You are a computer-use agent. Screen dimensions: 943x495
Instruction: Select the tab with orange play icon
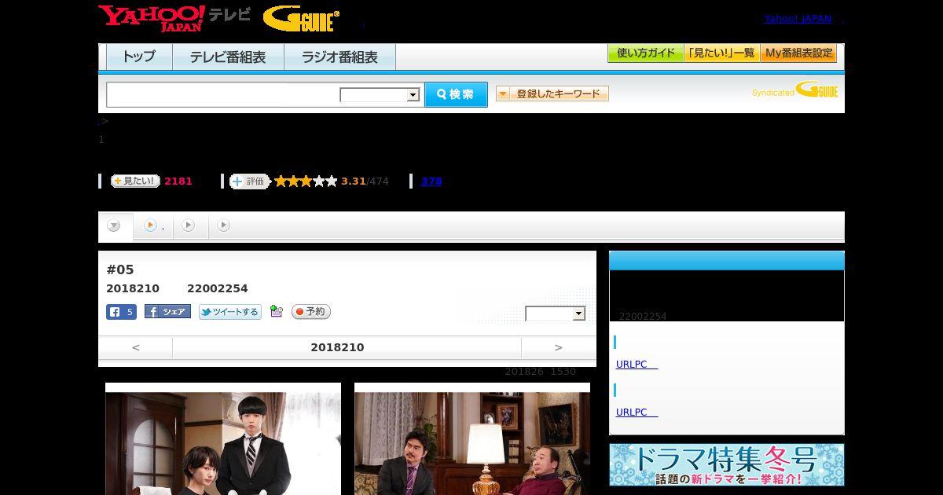click(x=152, y=226)
